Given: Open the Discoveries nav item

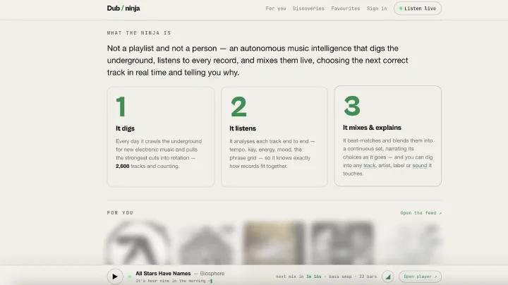Looking at the screenshot, I should pyautogui.click(x=308, y=8).
